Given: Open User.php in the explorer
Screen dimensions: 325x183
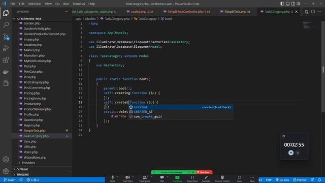Looking at the screenshot, I should 30,141.
